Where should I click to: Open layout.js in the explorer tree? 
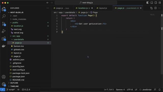tap(29, 53)
